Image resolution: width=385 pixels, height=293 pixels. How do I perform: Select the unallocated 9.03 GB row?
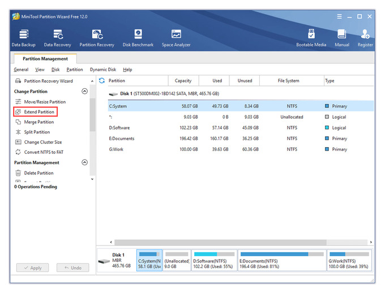(x=241, y=117)
